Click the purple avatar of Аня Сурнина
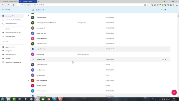The image size is (179, 101). coord(32,54)
